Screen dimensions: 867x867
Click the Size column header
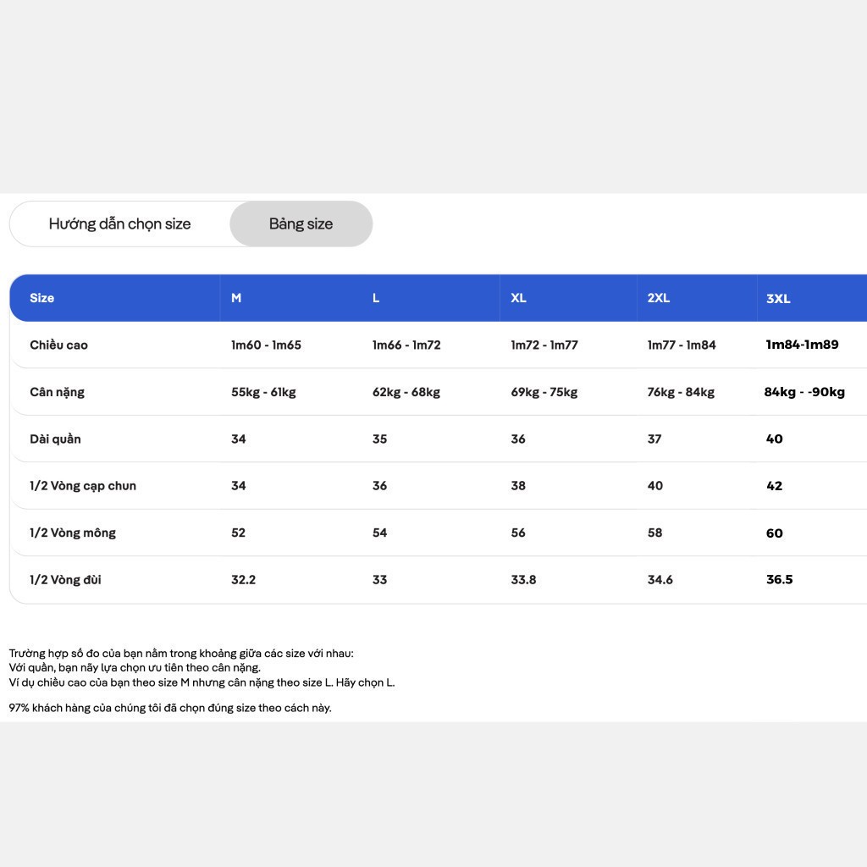pyautogui.click(x=42, y=298)
